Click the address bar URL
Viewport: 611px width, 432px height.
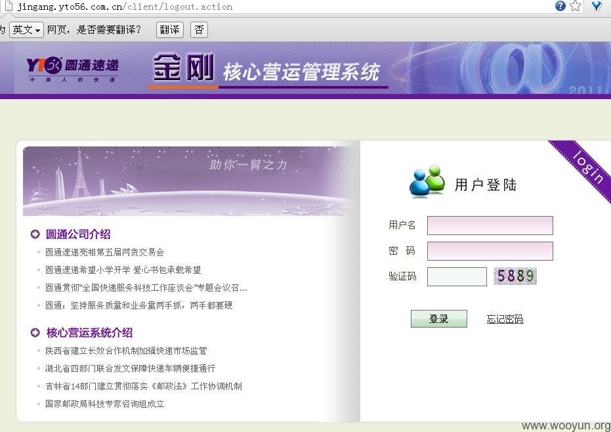(125, 7)
